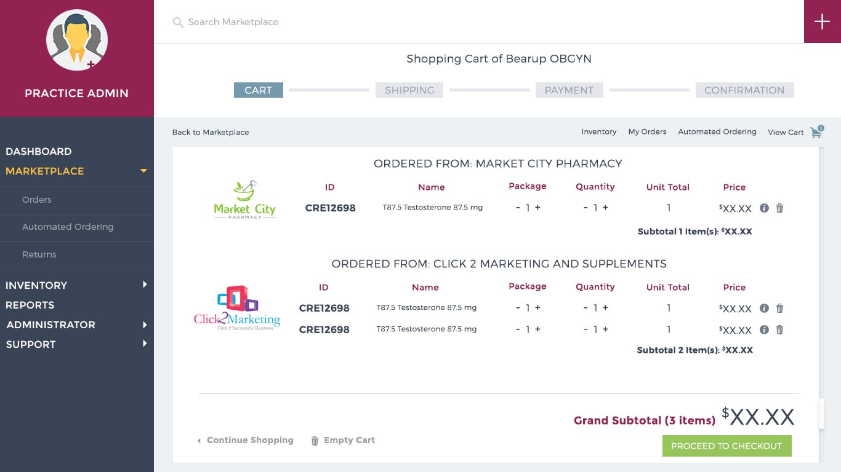841x472 pixels.
Task: Click the Back to Marketplace link
Action: pos(211,132)
